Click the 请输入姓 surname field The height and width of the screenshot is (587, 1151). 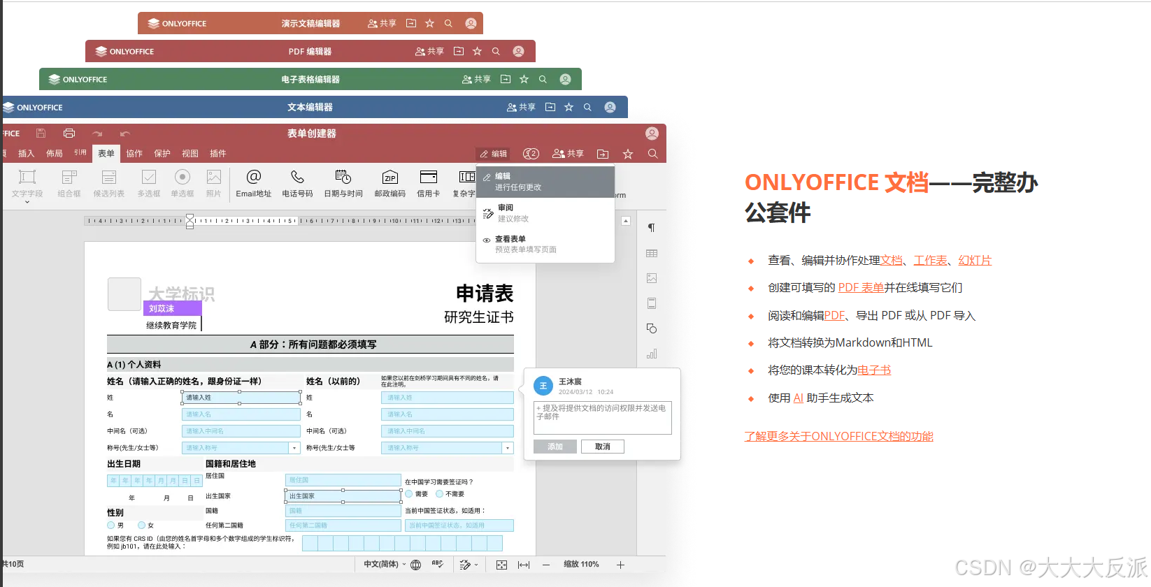241,398
